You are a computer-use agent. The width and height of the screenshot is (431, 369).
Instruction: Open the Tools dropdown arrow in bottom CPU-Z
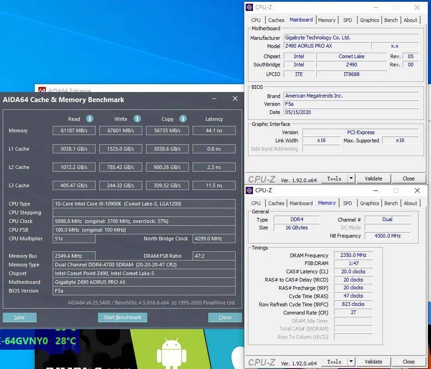point(351,362)
